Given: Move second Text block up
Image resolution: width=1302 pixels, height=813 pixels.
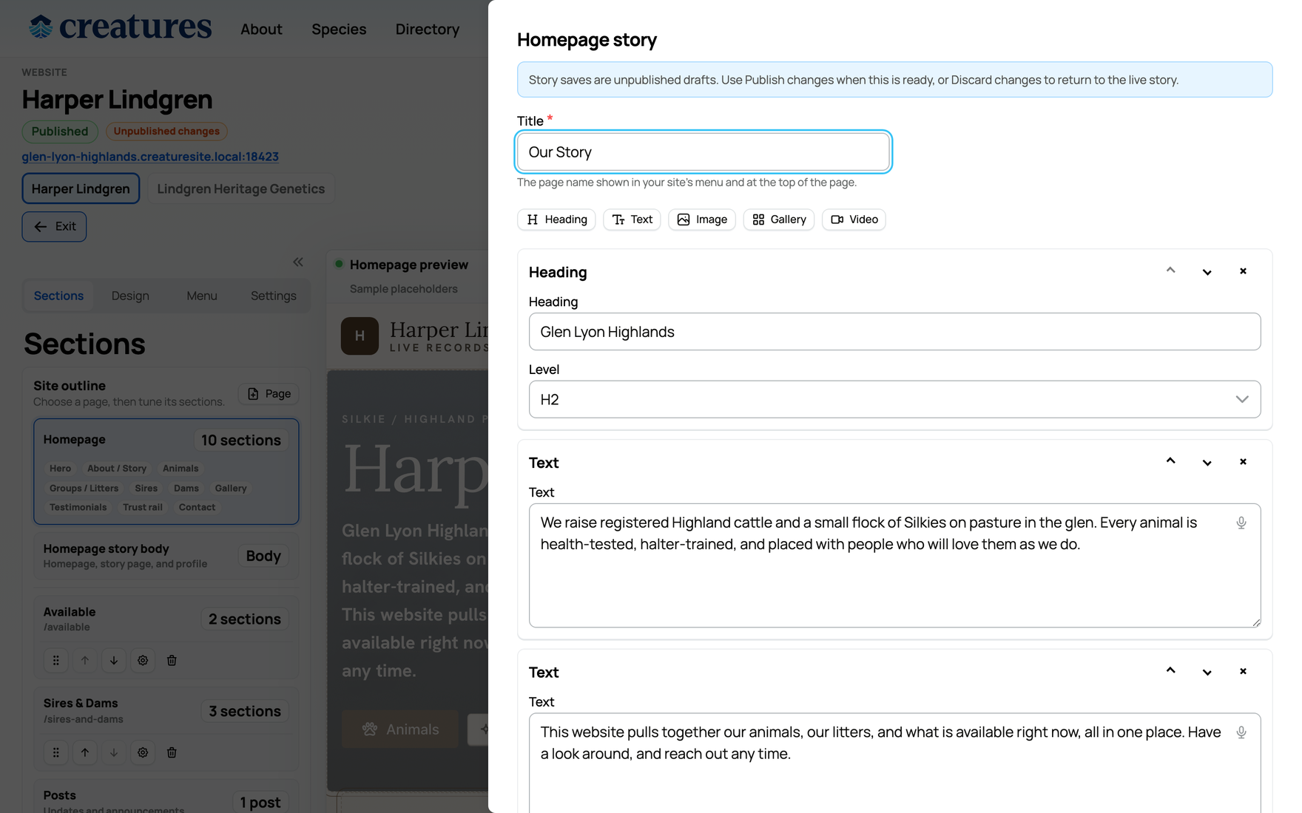Looking at the screenshot, I should [1170, 672].
